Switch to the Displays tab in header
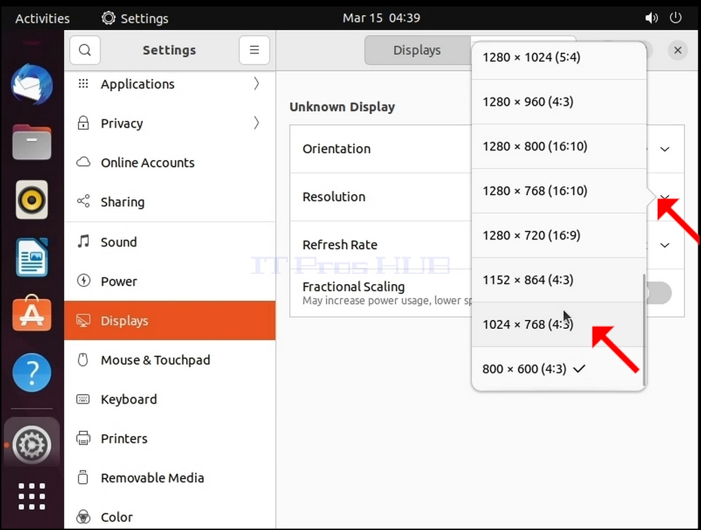 coord(417,50)
